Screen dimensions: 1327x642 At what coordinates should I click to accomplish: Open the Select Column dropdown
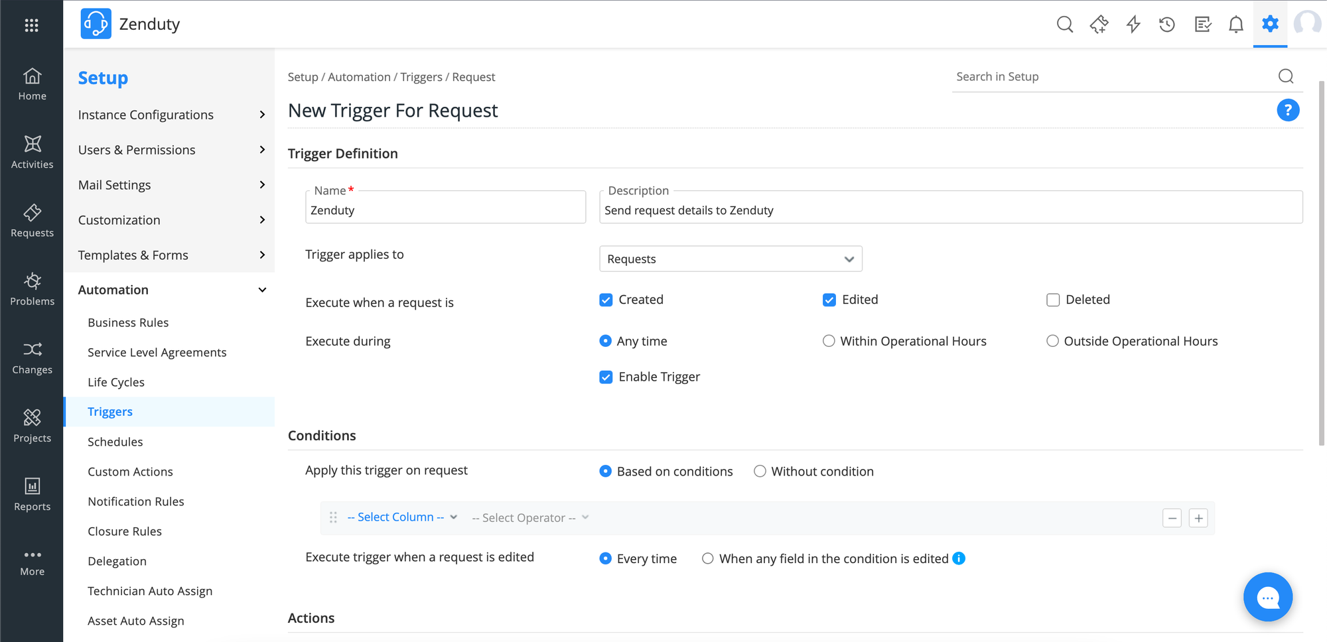[402, 517]
